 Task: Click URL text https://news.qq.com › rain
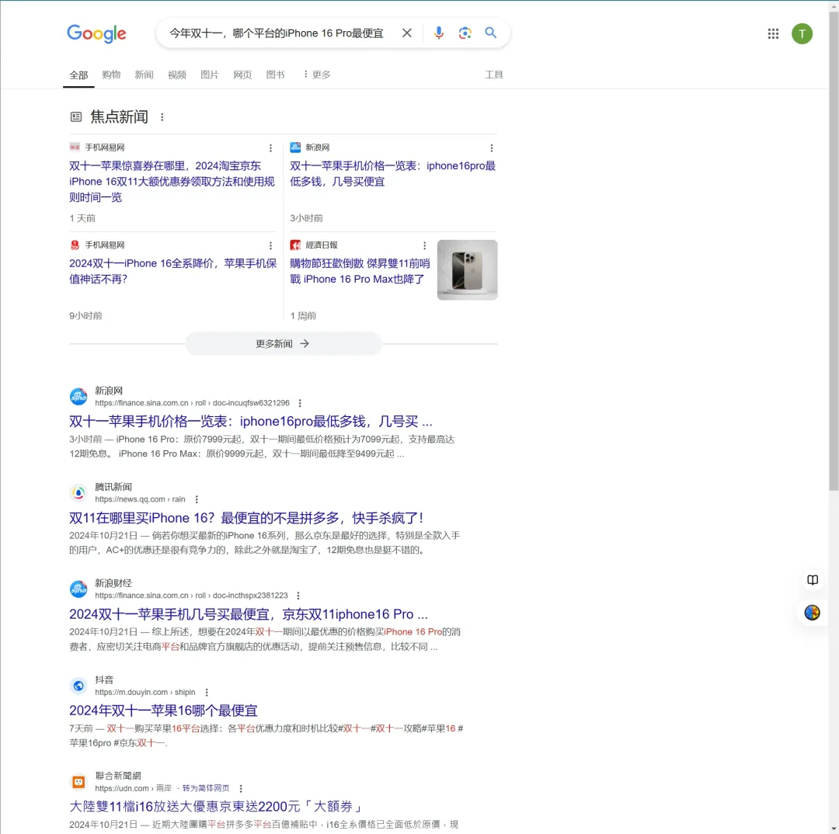point(140,499)
